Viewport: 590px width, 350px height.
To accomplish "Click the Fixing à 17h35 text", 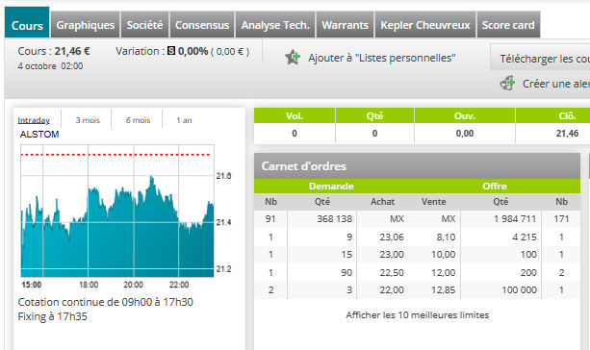I will [x=52, y=316].
